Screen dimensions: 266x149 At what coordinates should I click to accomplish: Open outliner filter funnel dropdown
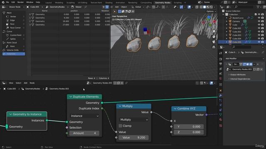click(259, 7)
